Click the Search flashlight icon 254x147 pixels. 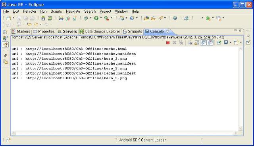pyautogui.click(x=160, y=18)
